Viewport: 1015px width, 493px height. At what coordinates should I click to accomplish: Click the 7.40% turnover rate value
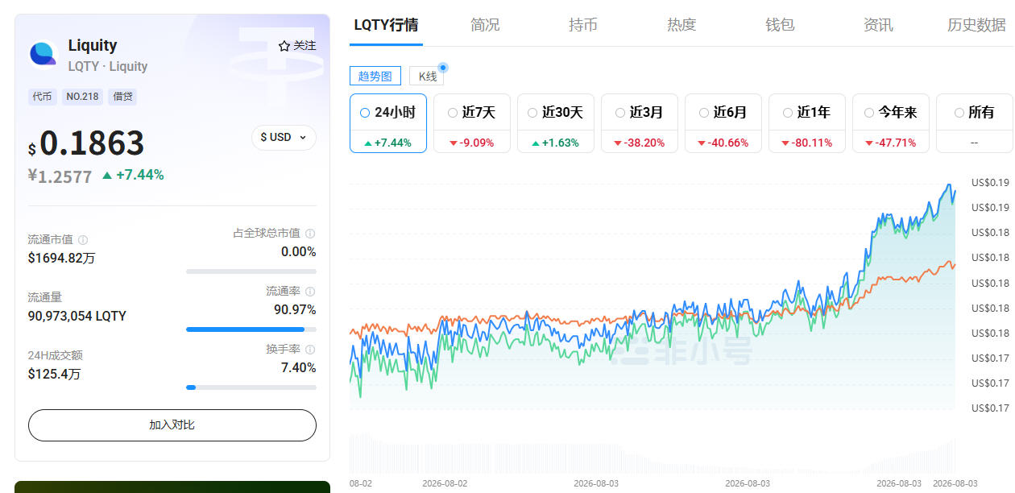pos(298,367)
